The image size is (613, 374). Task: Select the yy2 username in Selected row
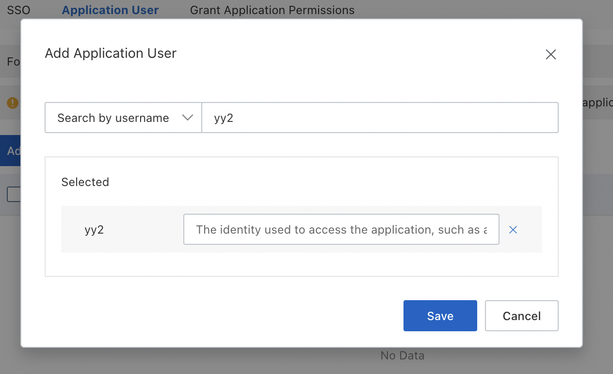click(x=94, y=230)
